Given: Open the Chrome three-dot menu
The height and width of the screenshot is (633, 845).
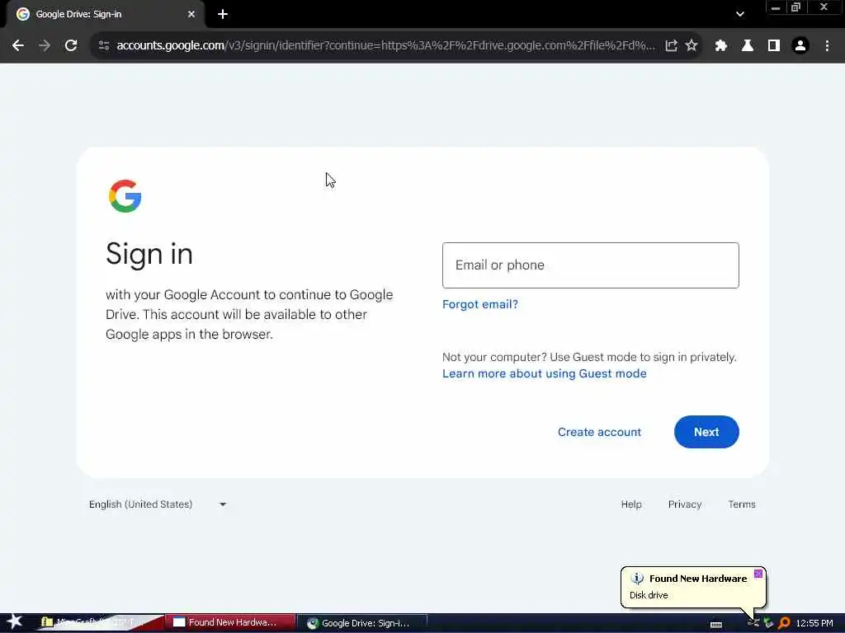Looking at the screenshot, I should tap(827, 46).
